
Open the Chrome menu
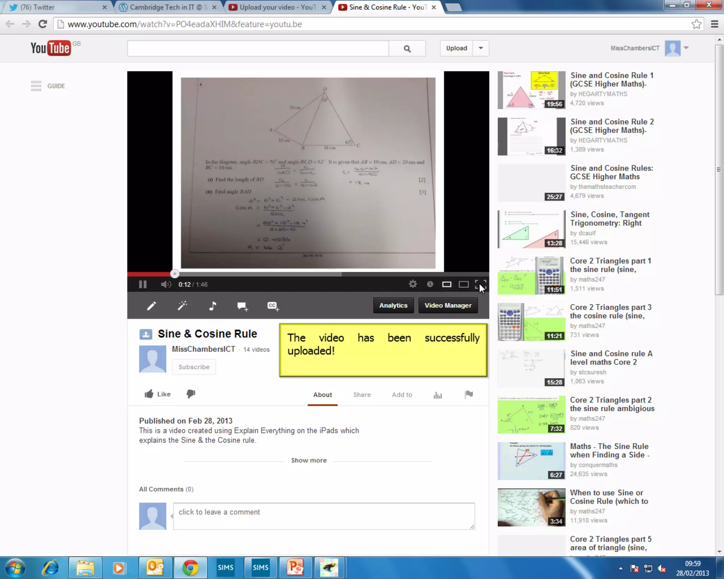(714, 24)
